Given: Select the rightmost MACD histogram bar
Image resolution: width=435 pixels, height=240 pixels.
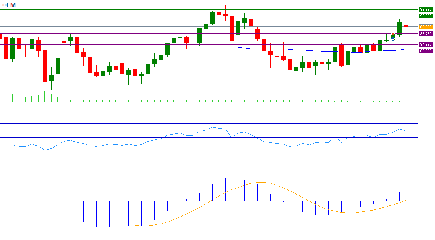Looking at the screenshot, I should click(x=406, y=195).
